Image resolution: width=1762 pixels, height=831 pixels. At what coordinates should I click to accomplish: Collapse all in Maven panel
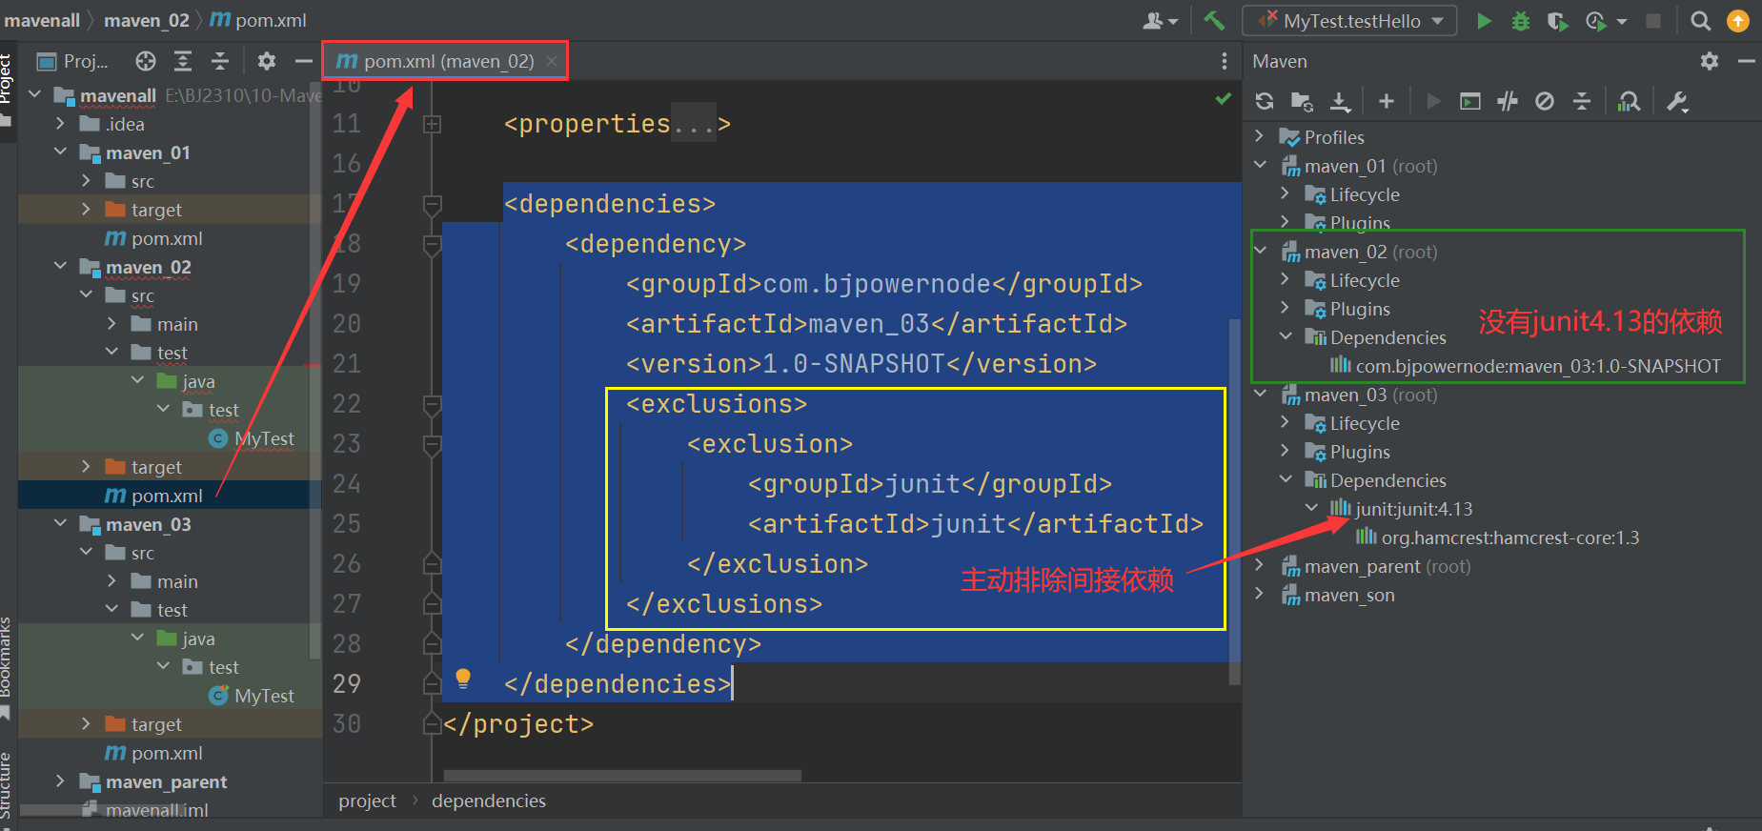1582,101
